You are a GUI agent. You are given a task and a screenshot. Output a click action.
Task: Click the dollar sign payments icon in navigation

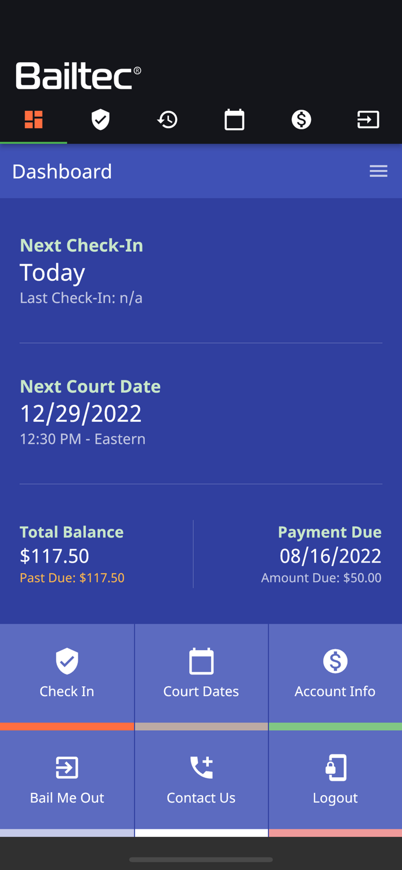coord(301,119)
